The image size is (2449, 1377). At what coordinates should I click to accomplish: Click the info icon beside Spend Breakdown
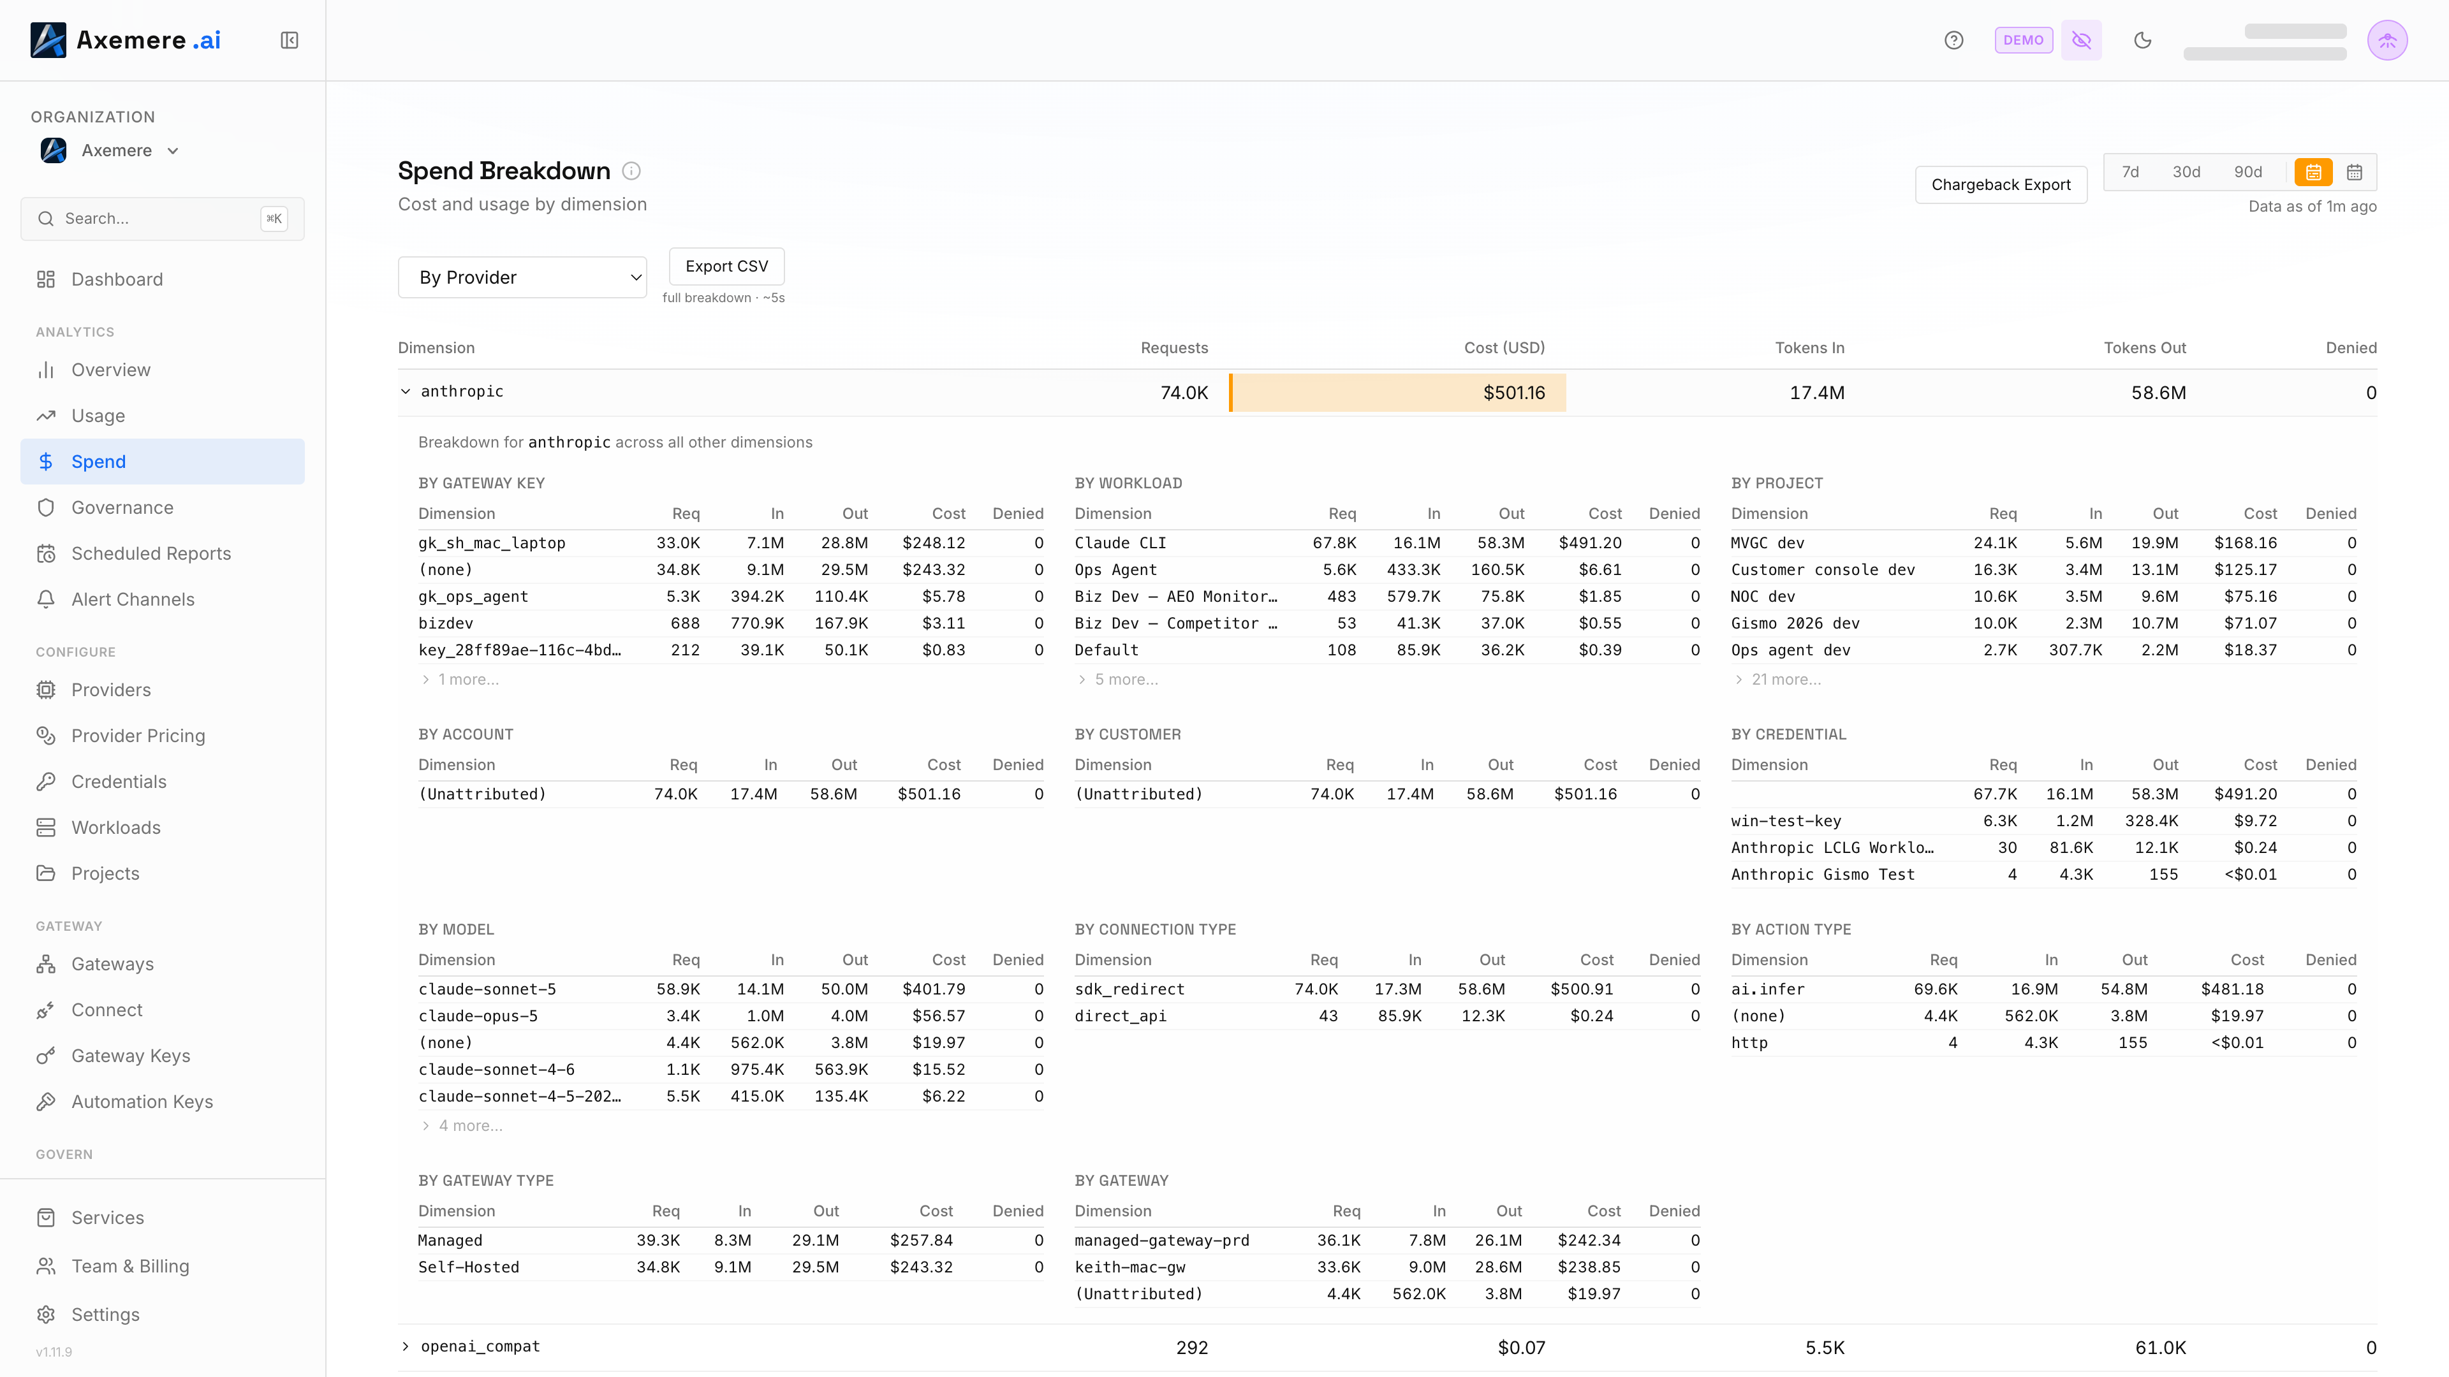631,171
